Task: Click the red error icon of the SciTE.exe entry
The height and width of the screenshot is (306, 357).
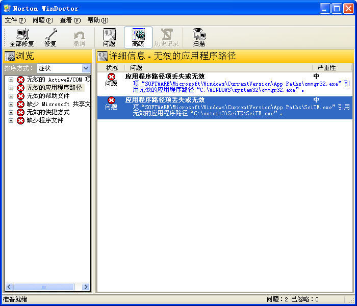Action: 111,100
